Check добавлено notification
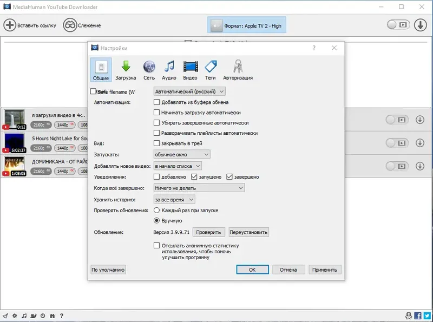 click(x=156, y=176)
